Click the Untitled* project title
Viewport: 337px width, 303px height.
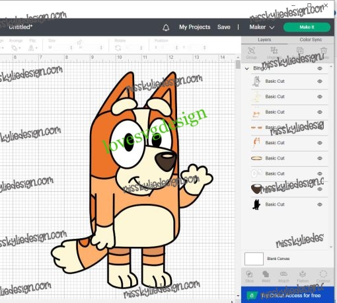[x=20, y=27]
